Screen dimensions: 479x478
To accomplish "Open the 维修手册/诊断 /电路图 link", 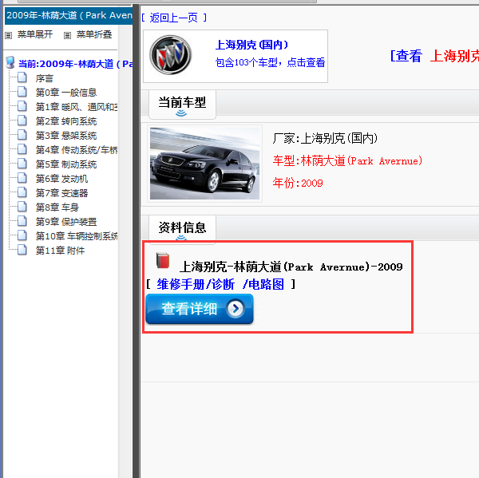I will tap(220, 284).
